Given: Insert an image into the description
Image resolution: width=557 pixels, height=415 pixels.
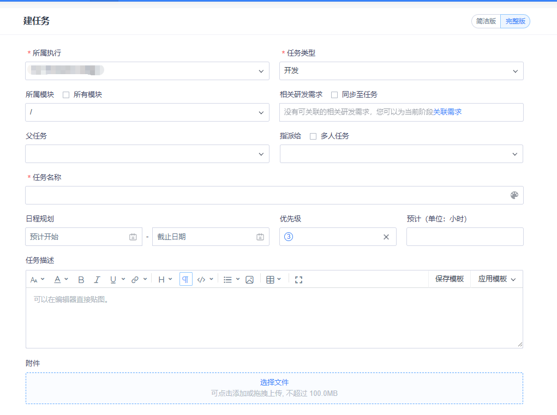Looking at the screenshot, I should coord(249,279).
